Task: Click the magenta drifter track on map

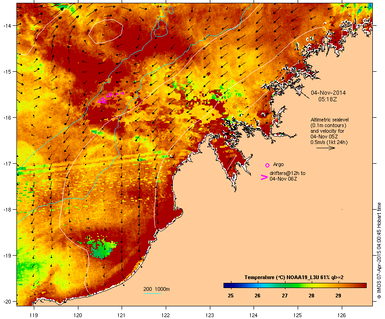Action: pyautogui.click(x=110, y=98)
